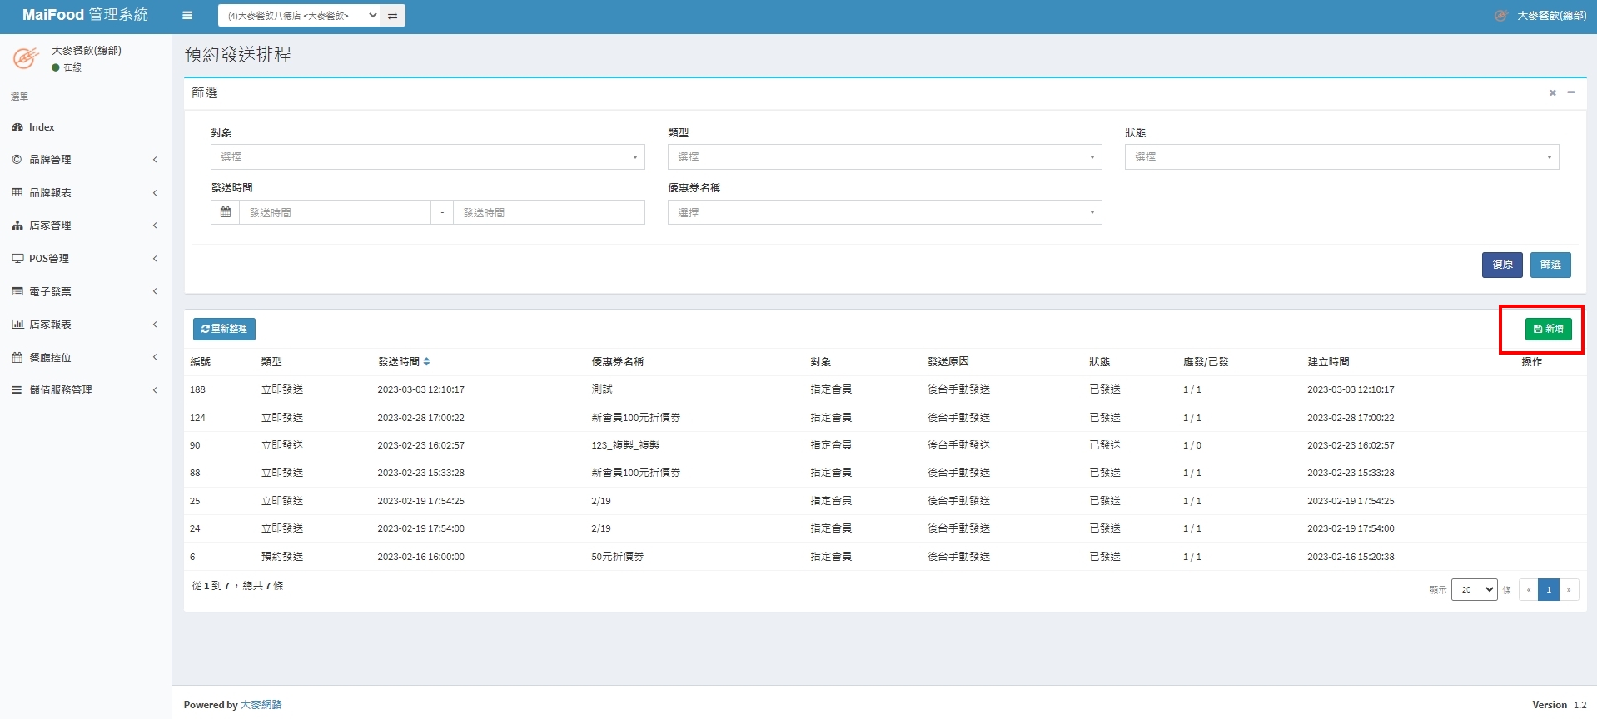Click the green 新增 button

(1548, 329)
